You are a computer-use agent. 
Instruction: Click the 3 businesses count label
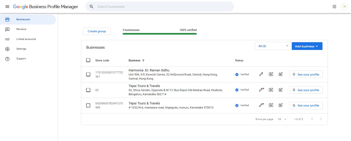(131, 30)
